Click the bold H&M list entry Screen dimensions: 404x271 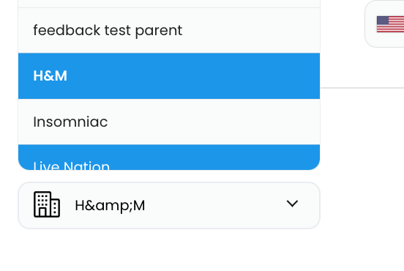click(169, 76)
